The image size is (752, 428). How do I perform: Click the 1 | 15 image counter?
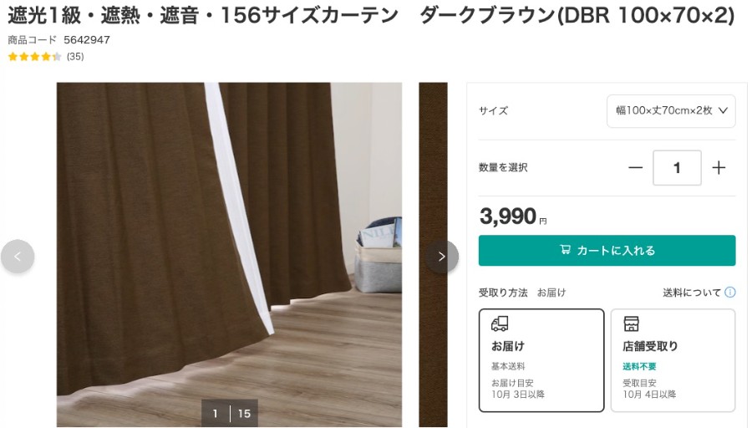coord(230,413)
